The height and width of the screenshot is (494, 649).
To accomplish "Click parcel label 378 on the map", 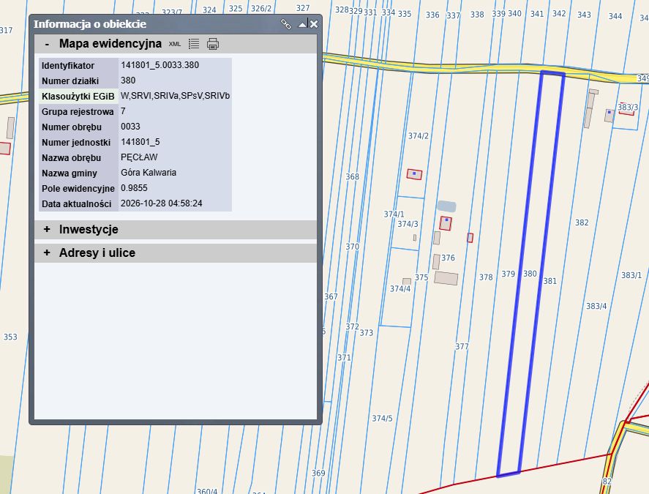I will [486, 277].
